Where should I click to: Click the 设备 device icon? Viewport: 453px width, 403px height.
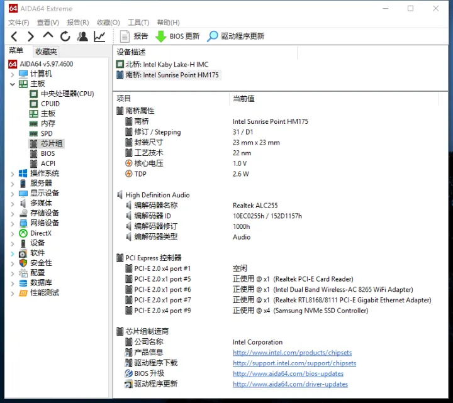coord(23,243)
